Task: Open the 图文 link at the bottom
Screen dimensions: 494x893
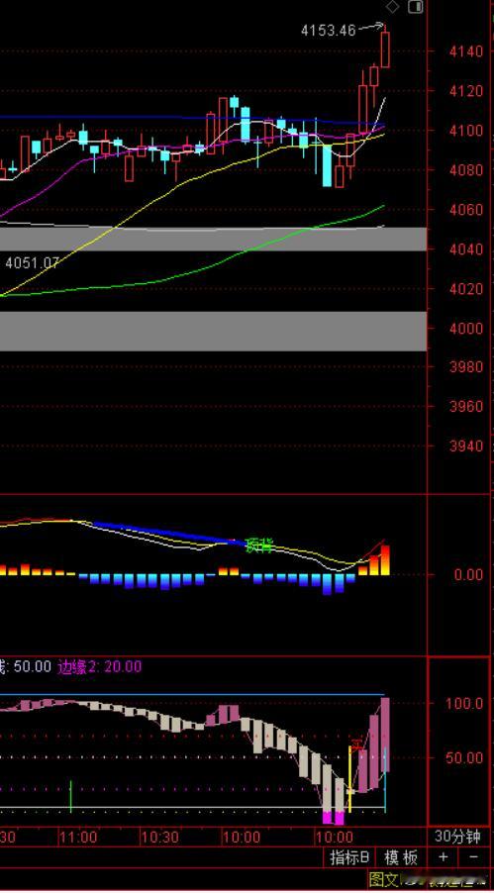Action: point(383,879)
